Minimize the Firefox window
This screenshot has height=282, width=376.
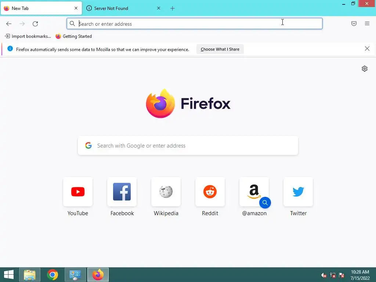coord(344,4)
